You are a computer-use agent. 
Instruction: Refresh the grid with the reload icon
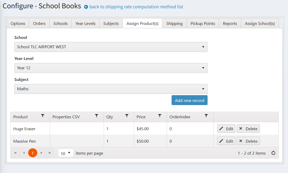(x=273, y=153)
